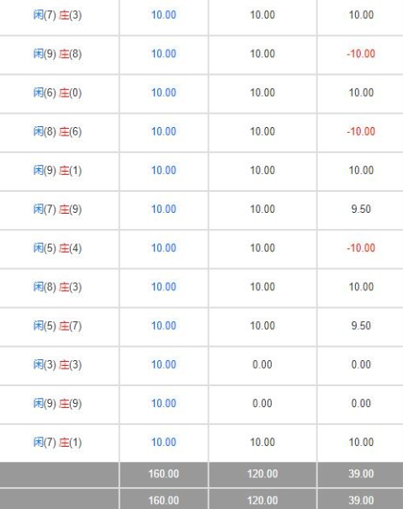Click the 9.50 payout in 闲(7) 庄(9) row

361,209
